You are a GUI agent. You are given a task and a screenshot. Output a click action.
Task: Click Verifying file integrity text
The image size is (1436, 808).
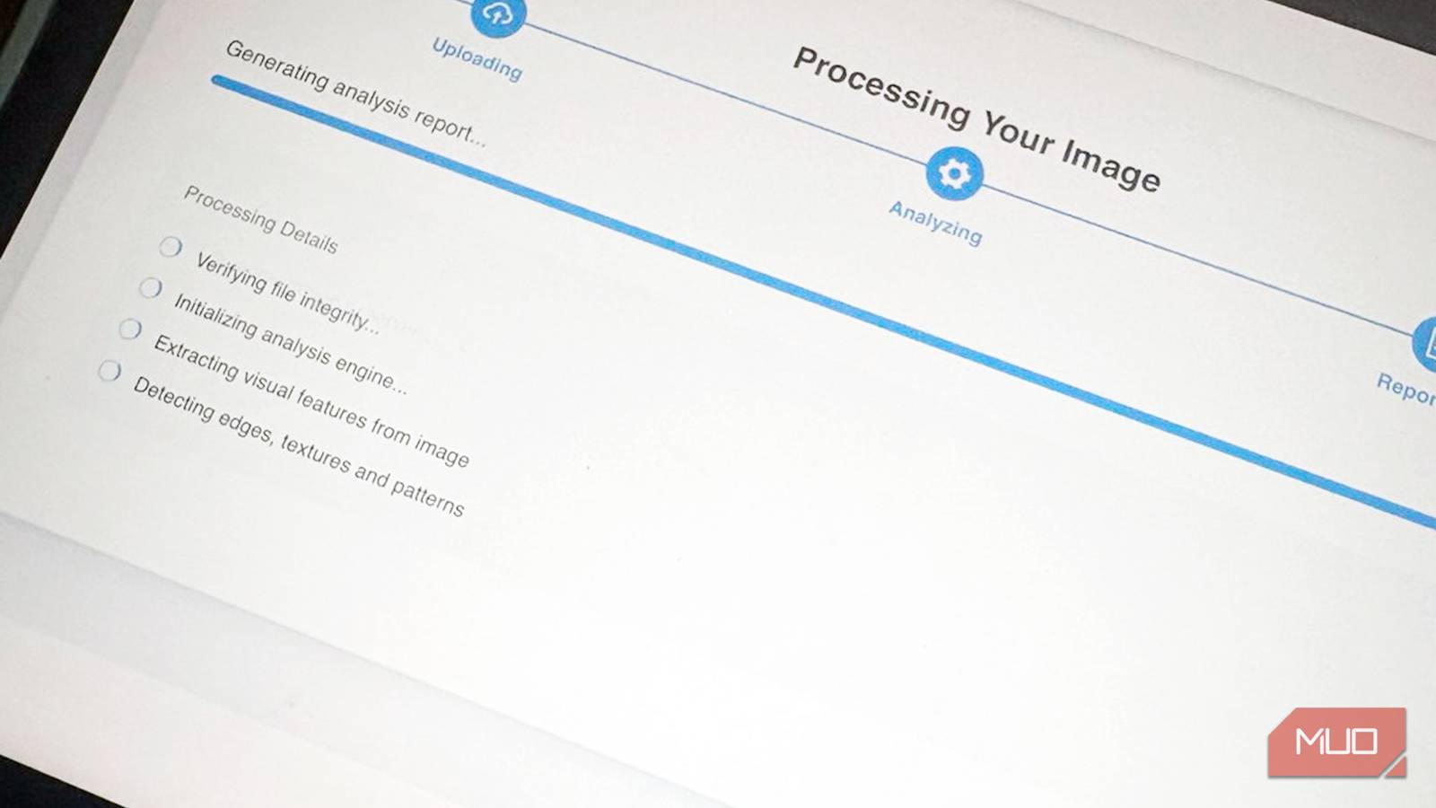287,293
